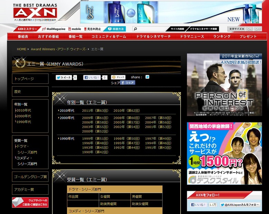Click the Award Winners breadcrumb link

coord(58,49)
